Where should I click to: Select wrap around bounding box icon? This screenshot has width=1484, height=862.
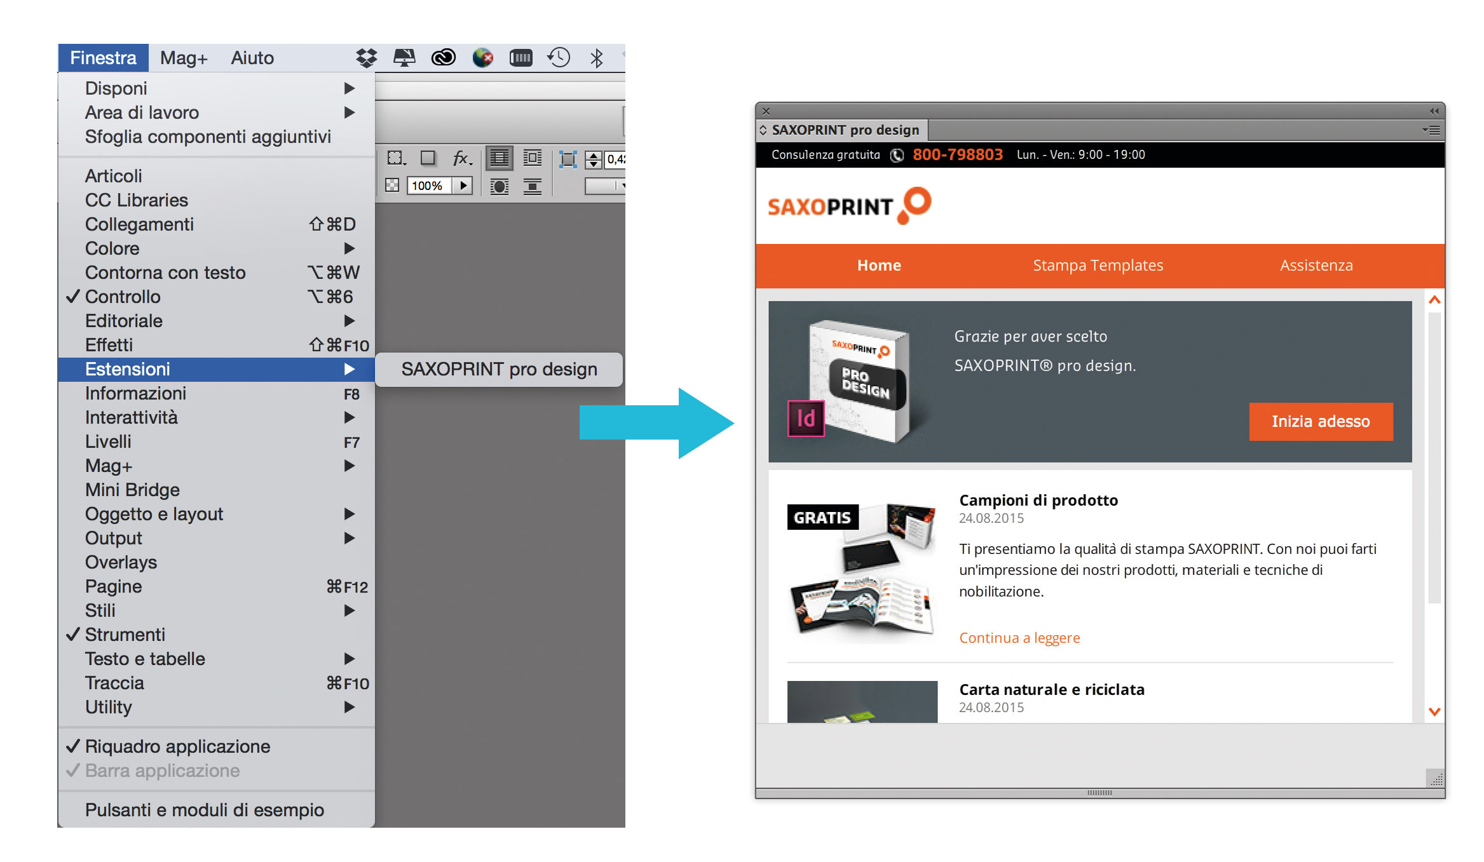tap(532, 158)
